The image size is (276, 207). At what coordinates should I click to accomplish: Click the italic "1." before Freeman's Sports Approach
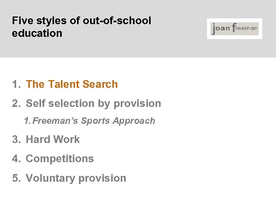coord(27,121)
